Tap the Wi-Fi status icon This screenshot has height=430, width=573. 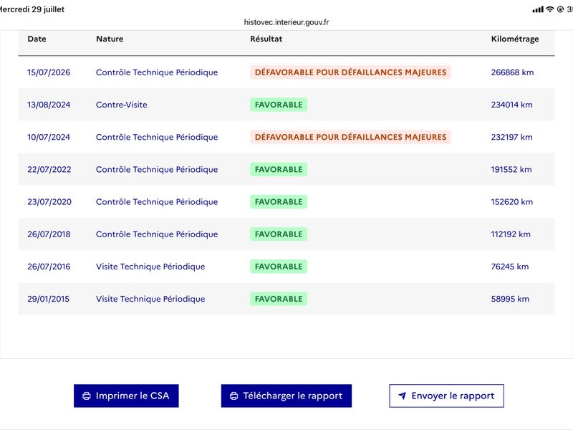pyautogui.click(x=549, y=9)
